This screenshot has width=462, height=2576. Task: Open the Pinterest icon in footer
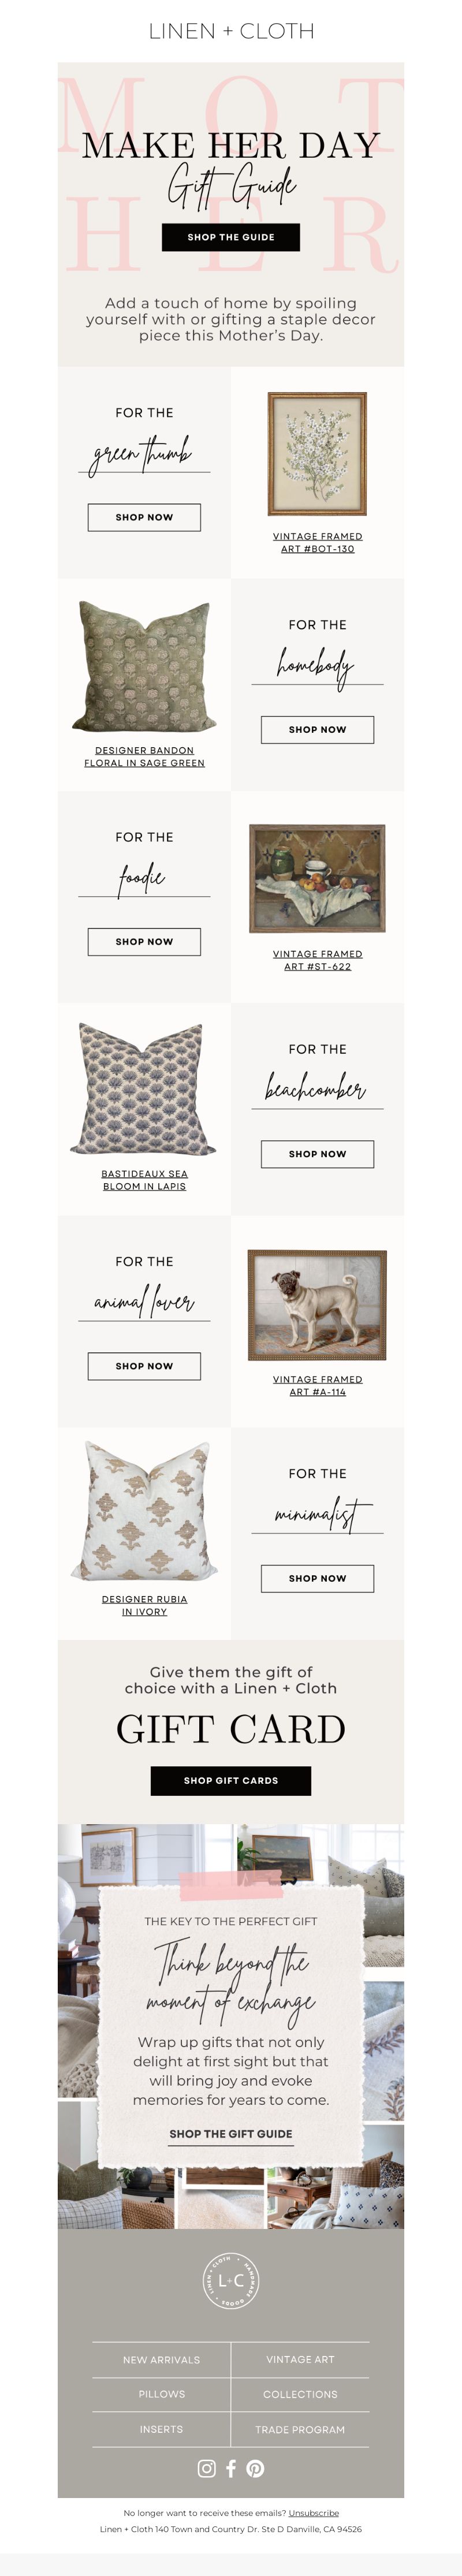[x=256, y=2468]
